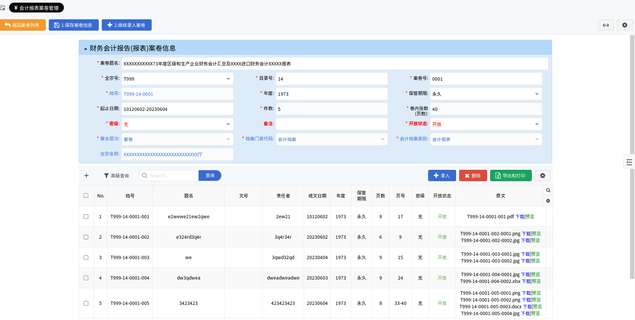
Task: Open 高级查询 filter
Action: pos(116,176)
